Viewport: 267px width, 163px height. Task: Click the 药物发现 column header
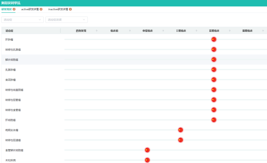(81, 31)
